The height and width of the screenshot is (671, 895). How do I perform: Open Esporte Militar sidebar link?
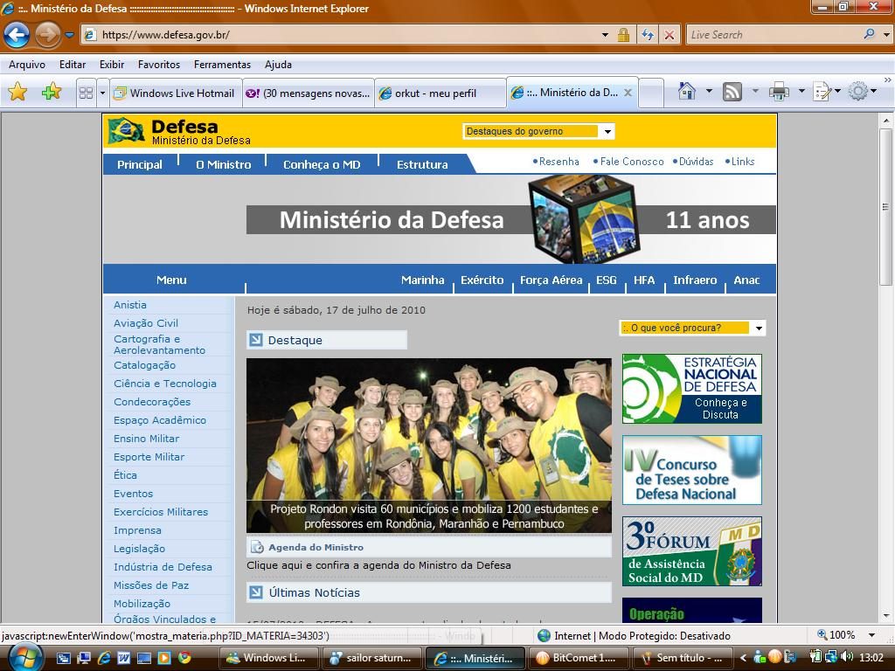[149, 457]
